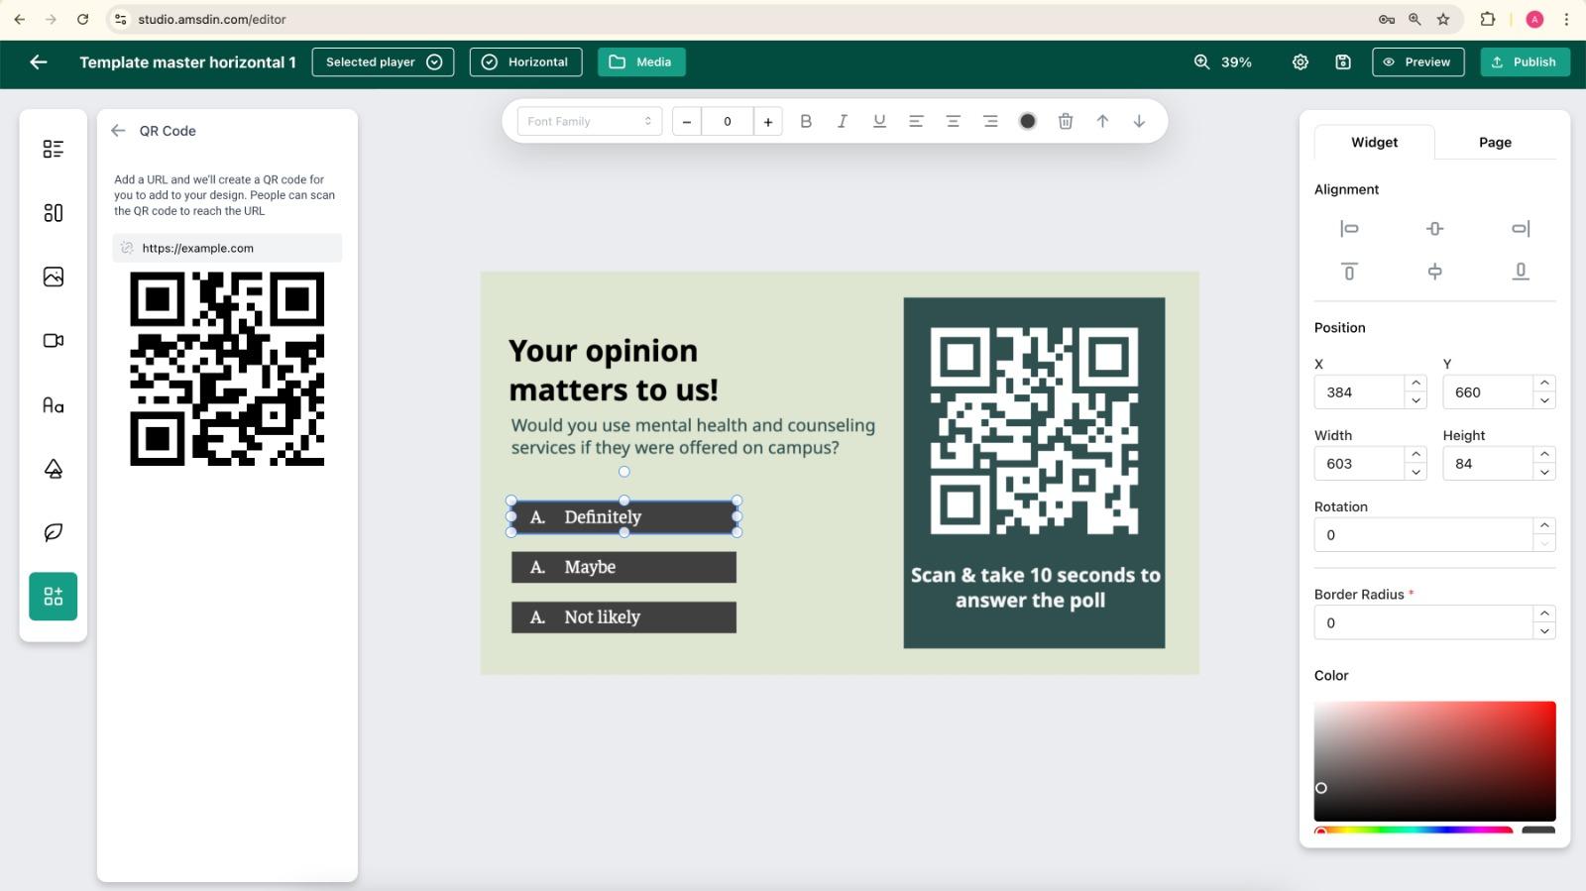Screen dimensions: 1586x891
Task: Add the QR code thumbnail to design
Action: pos(227,369)
